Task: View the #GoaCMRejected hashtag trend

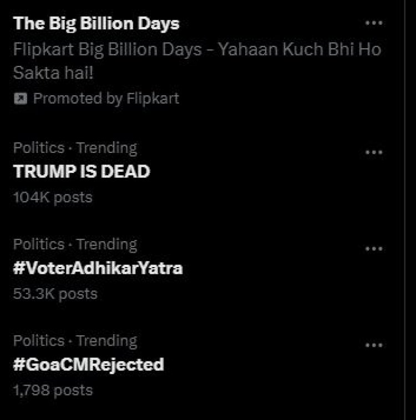Action: 88,365
